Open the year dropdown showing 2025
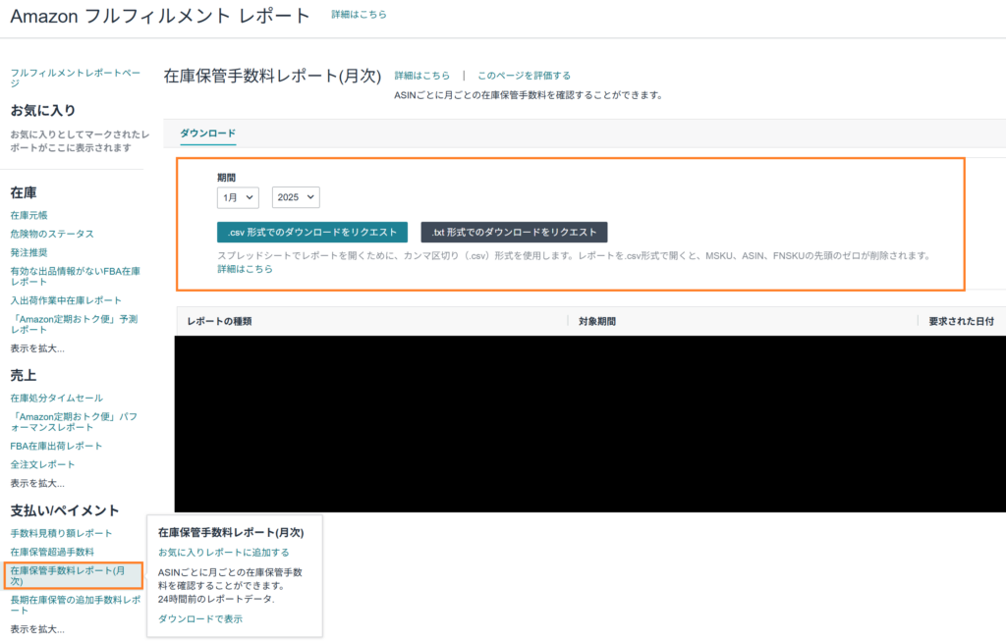This screenshot has height=641, width=1006. click(296, 197)
